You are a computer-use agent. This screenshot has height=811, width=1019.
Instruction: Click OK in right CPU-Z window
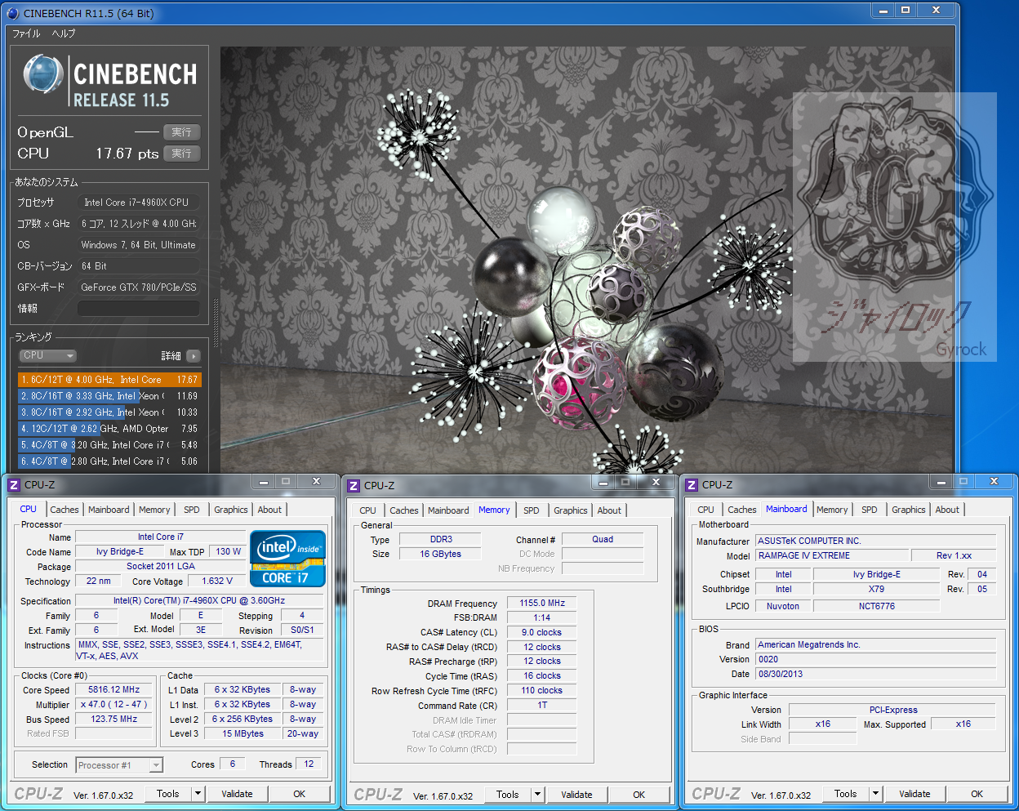977,794
